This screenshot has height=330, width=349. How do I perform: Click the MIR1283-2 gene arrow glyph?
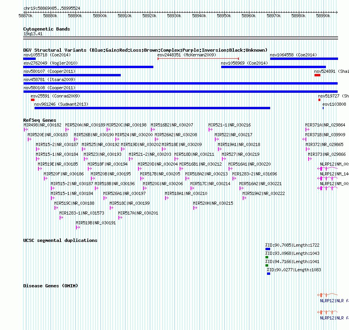coord(234,179)
